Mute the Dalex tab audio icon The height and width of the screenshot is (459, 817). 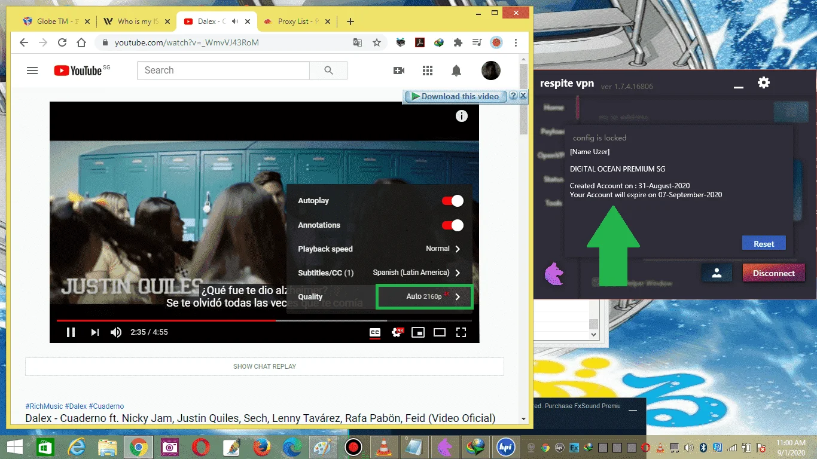pyautogui.click(x=235, y=22)
